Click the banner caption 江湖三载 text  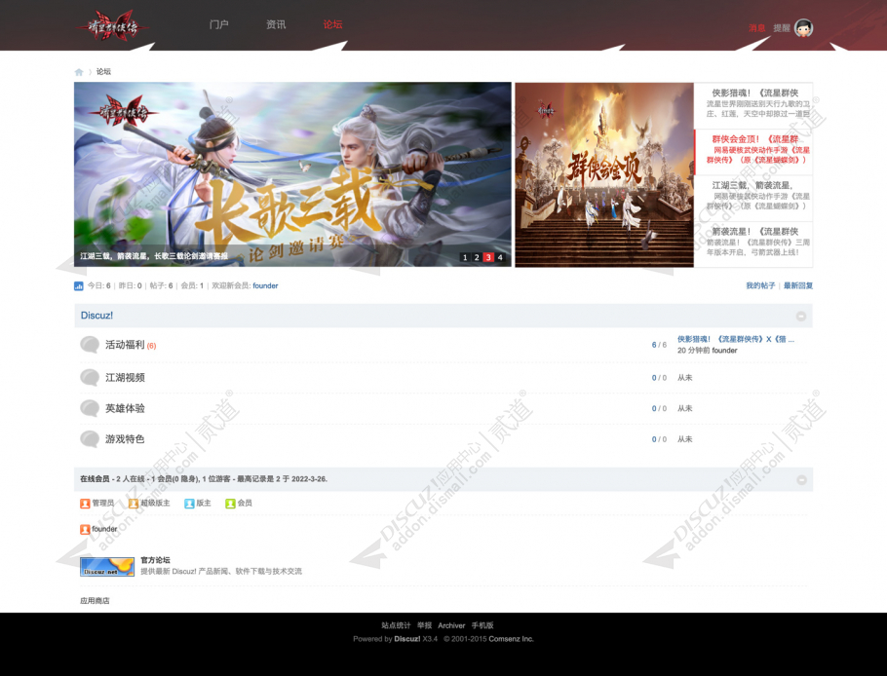click(x=154, y=256)
